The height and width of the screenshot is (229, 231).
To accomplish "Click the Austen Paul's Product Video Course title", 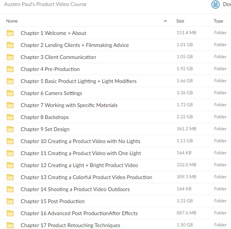I will pyautogui.click(x=45, y=4).
